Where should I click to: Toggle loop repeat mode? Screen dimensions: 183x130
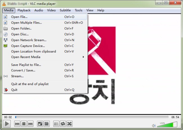point(63,124)
